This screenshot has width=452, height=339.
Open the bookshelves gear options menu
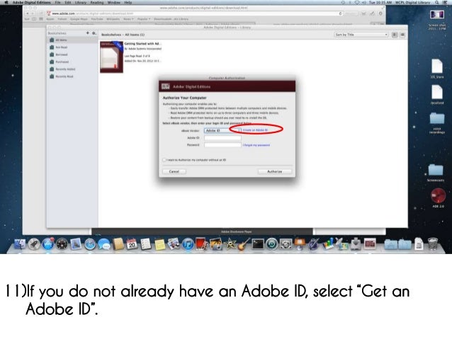click(x=94, y=33)
